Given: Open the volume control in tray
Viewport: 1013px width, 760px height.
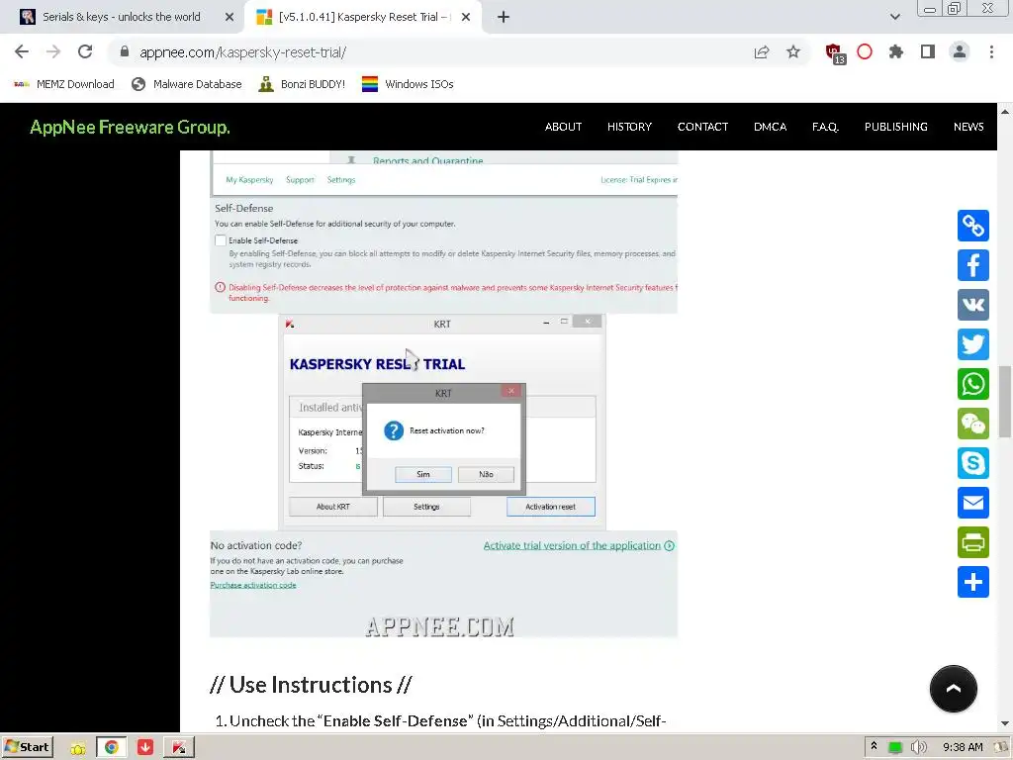Looking at the screenshot, I should click(x=919, y=748).
